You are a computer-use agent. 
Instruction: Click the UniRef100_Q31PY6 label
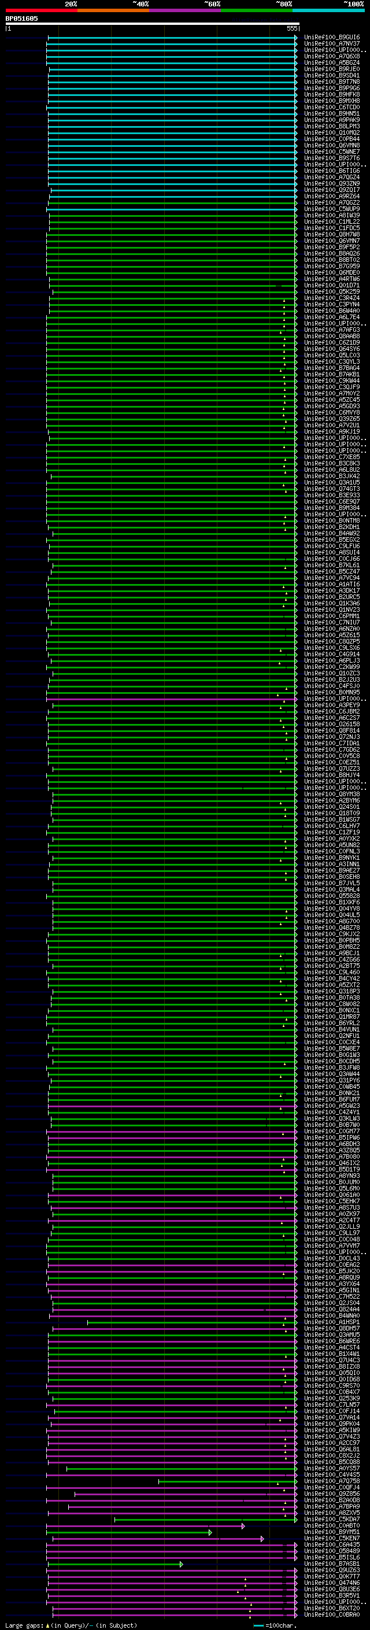[x=332, y=1080]
